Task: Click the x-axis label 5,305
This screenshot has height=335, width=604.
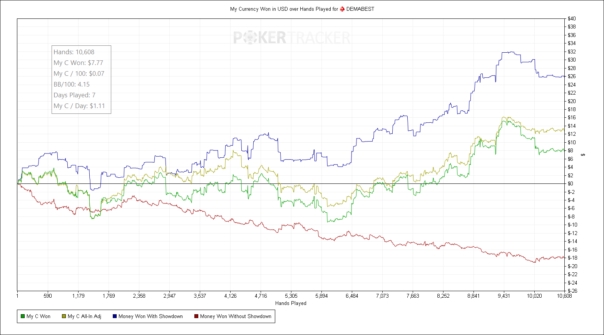Action: pos(291,296)
